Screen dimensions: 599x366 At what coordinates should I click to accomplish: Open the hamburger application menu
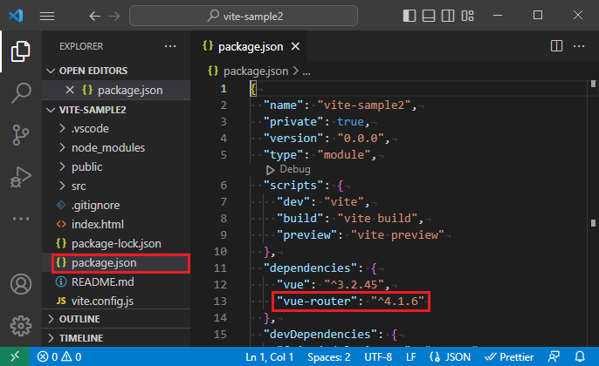click(x=47, y=16)
